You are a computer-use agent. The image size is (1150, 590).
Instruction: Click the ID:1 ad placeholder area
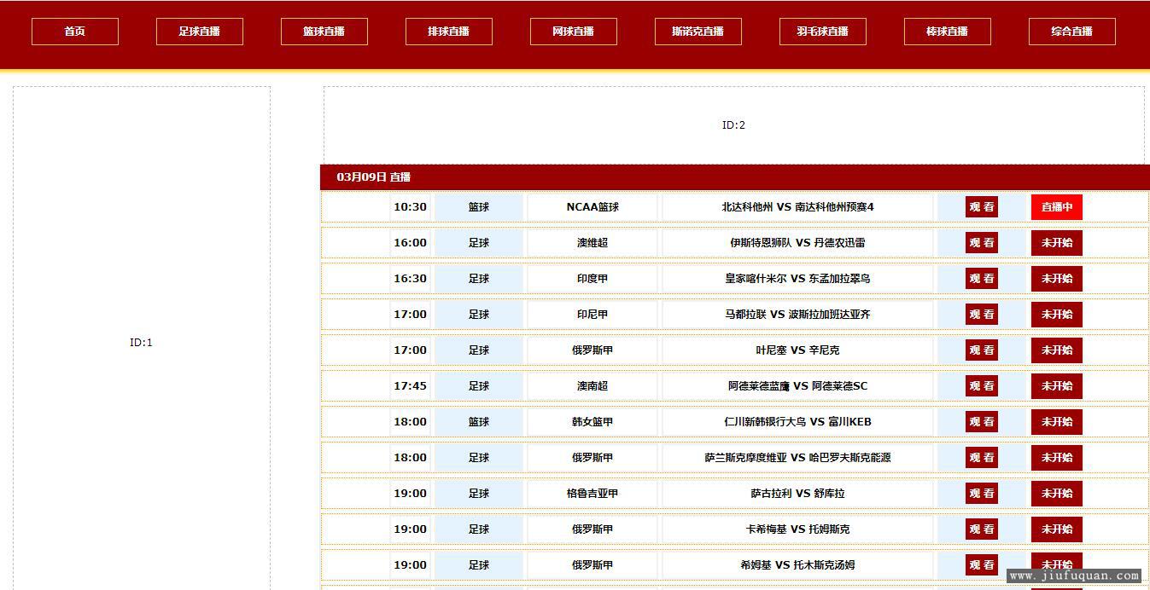point(142,343)
